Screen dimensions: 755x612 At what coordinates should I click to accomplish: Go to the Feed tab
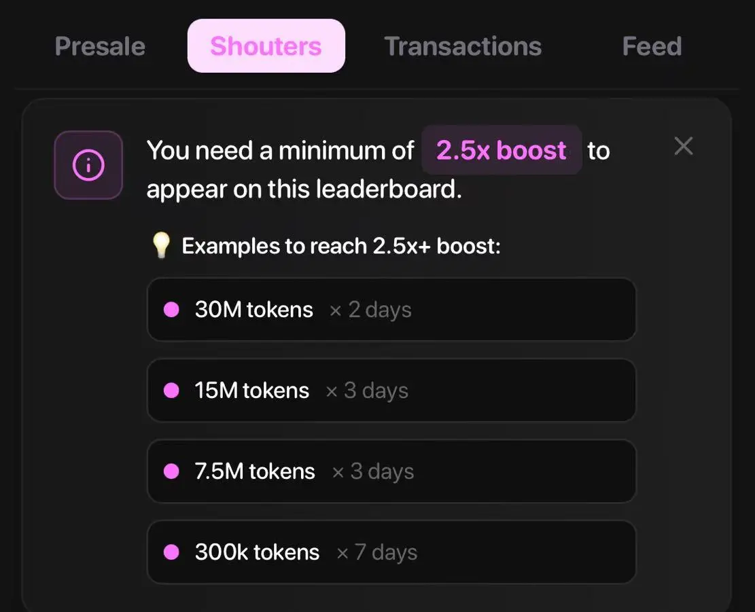pos(652,46)
